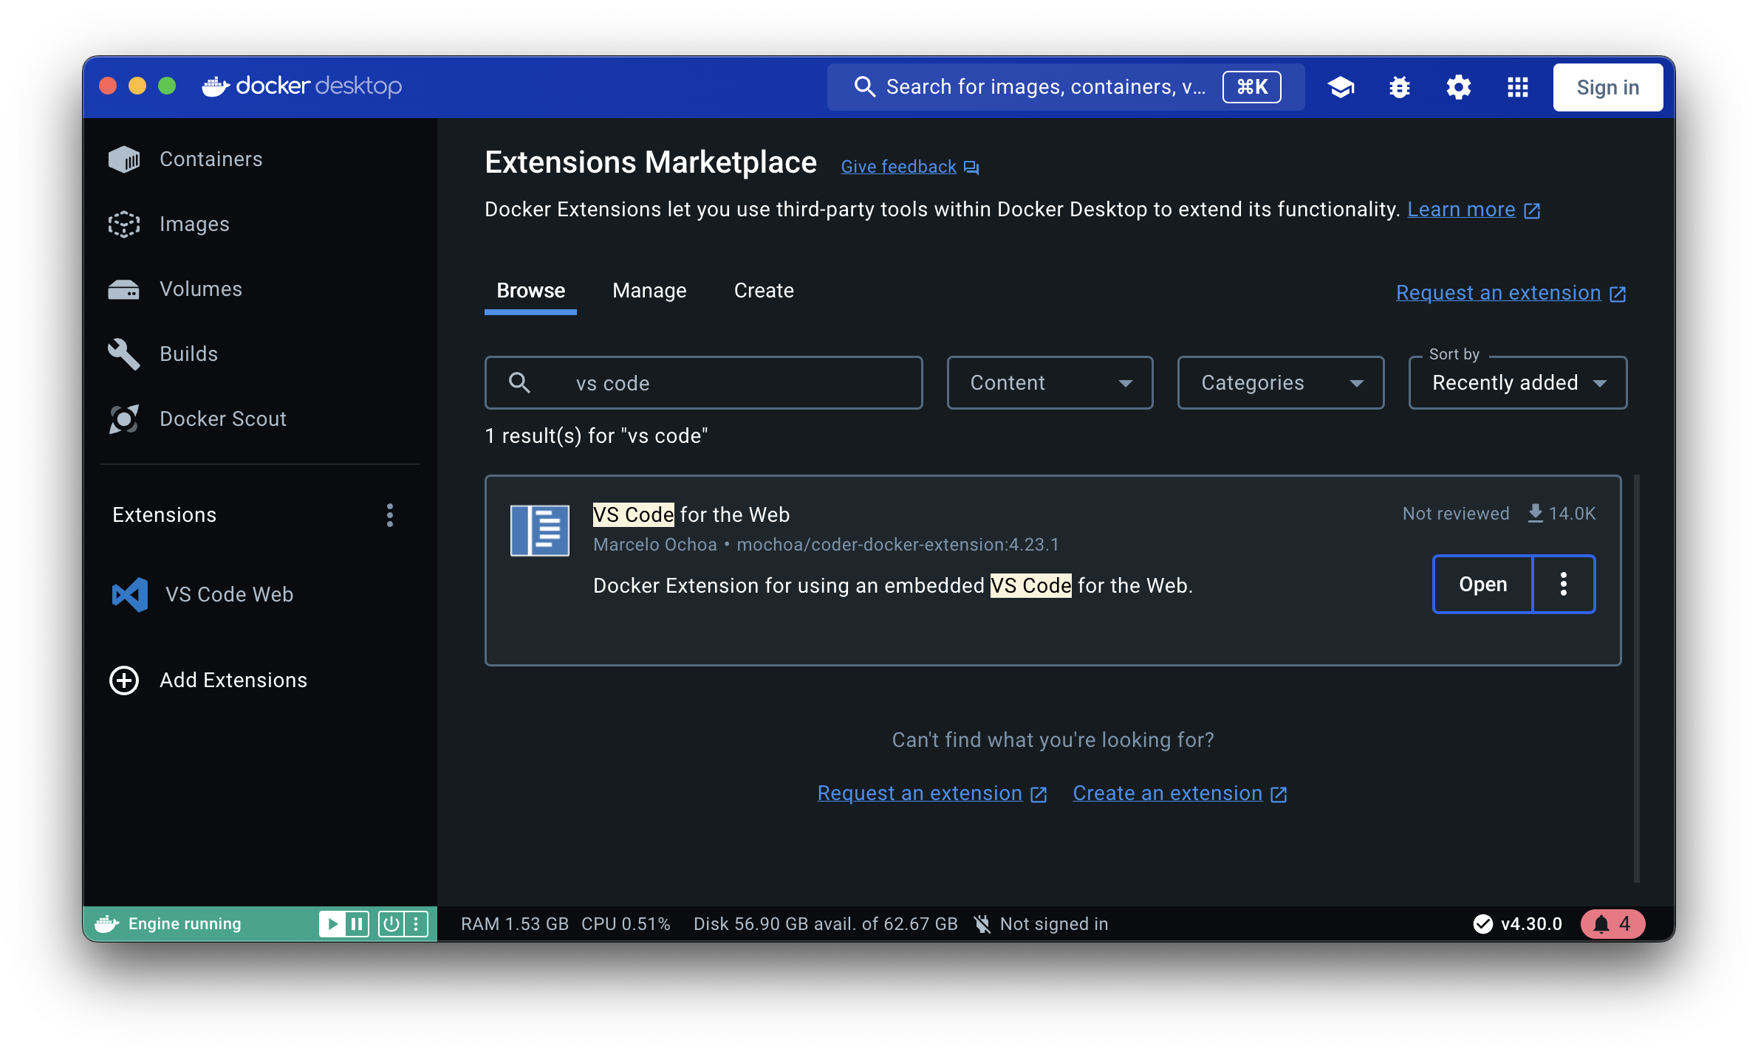Image resolution: width=1758 pixels, height=1051 pixels.
Task: Open VS Code Web extension in sidebar
Action: 229,594
